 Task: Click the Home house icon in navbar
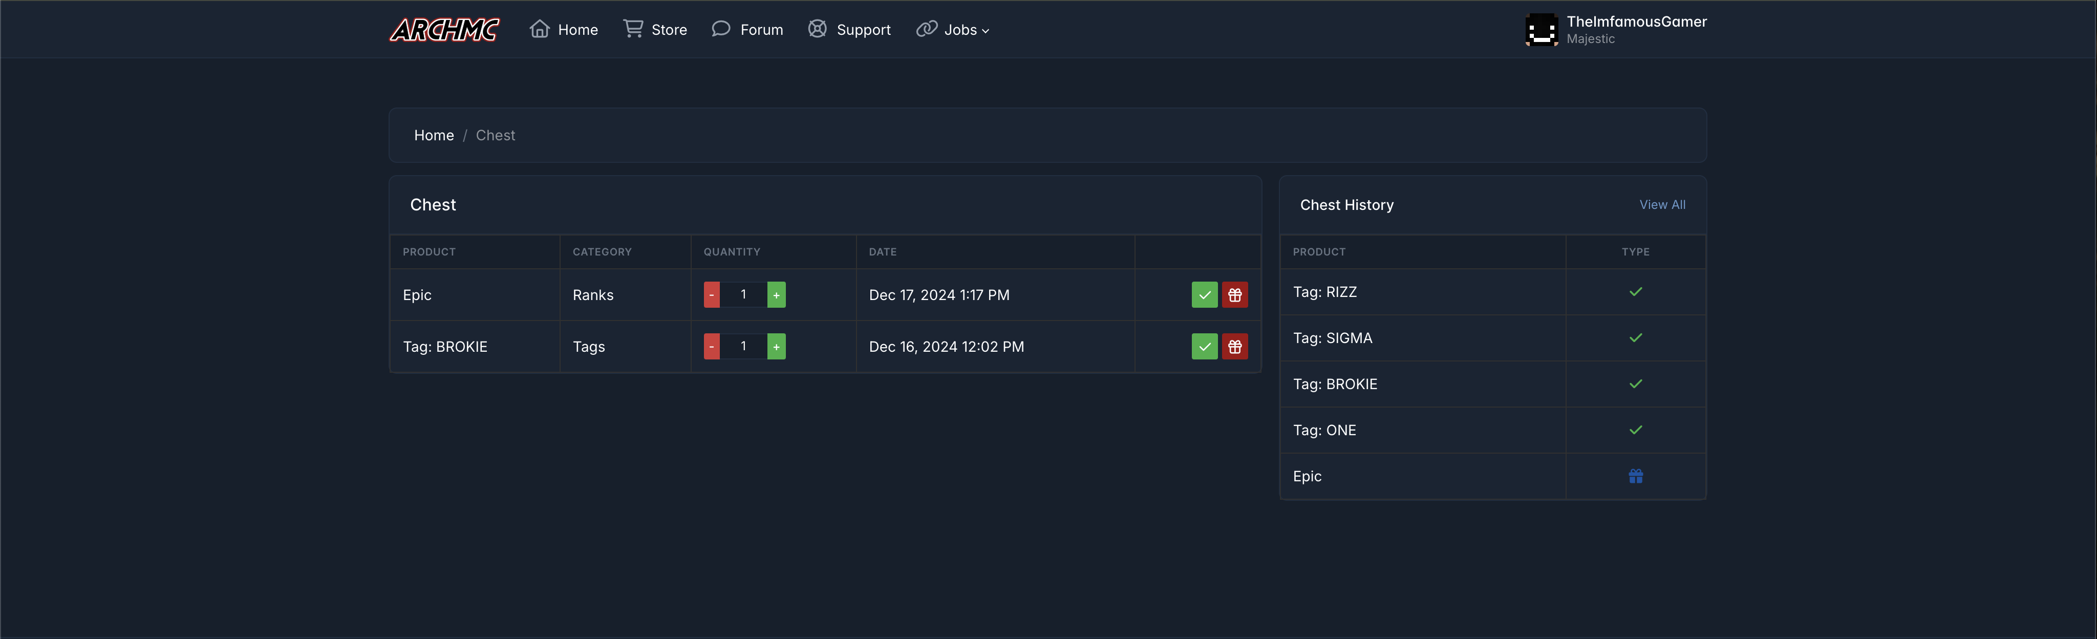[x=539, y=29]
